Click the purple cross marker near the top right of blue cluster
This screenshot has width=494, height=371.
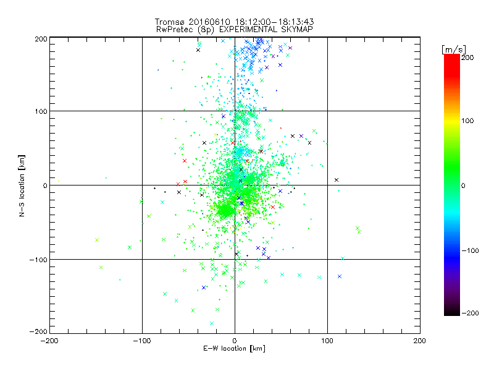290,48
